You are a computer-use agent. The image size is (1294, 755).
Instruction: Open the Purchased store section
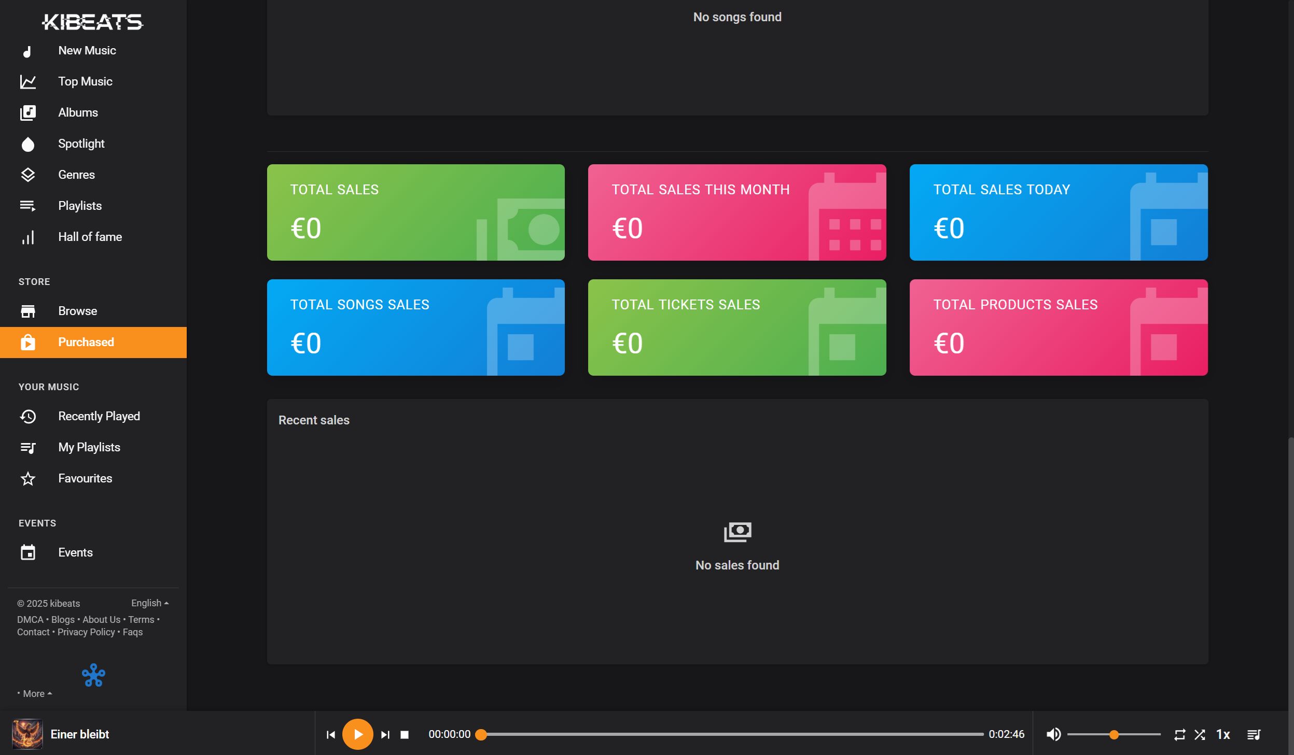tap(86, 342)
